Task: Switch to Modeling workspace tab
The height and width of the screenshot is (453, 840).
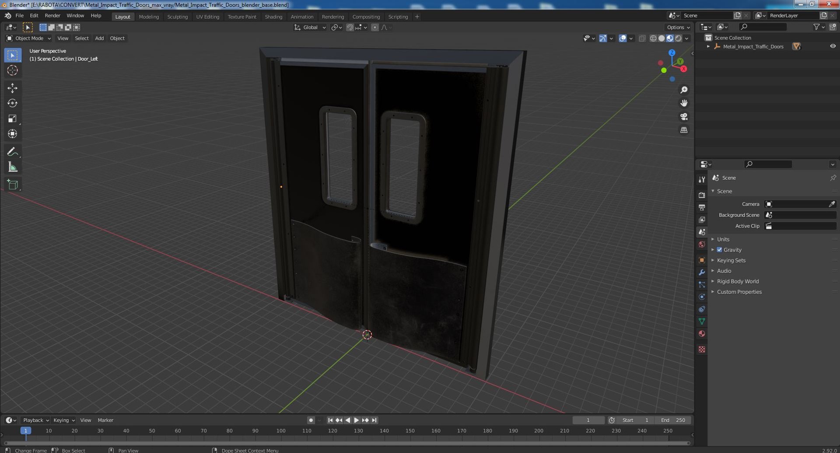Action: tap(149, 17)
